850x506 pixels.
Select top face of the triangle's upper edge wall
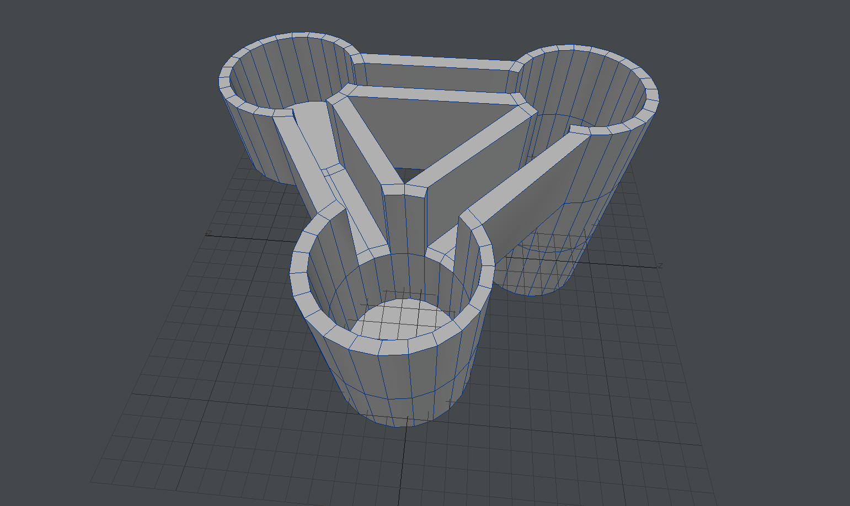[x=436, y=94]
